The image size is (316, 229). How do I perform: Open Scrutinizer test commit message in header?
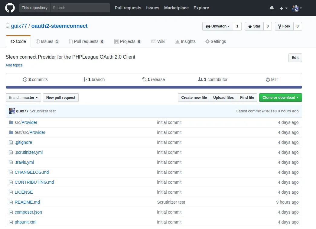click(43, 111)
